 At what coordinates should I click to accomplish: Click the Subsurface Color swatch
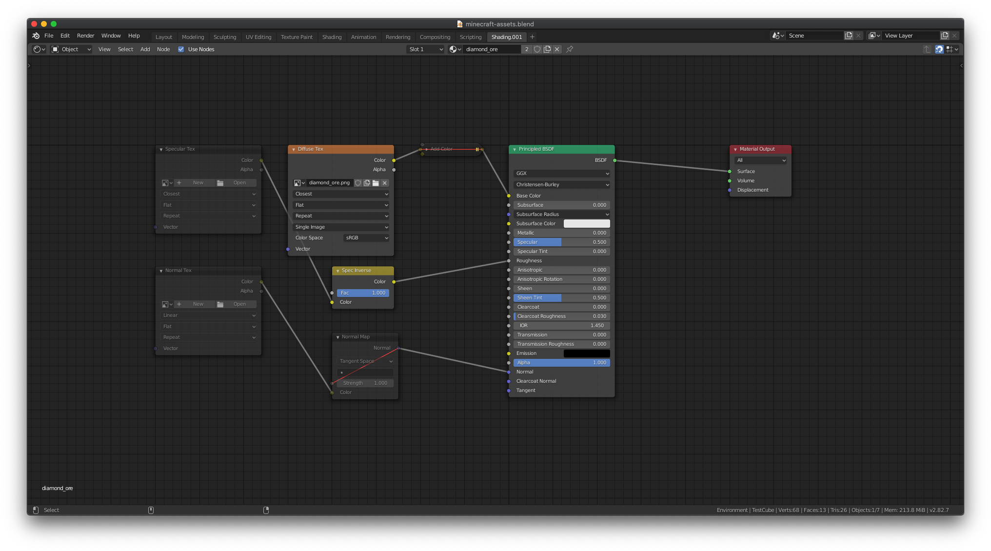(x=587, y=223)
